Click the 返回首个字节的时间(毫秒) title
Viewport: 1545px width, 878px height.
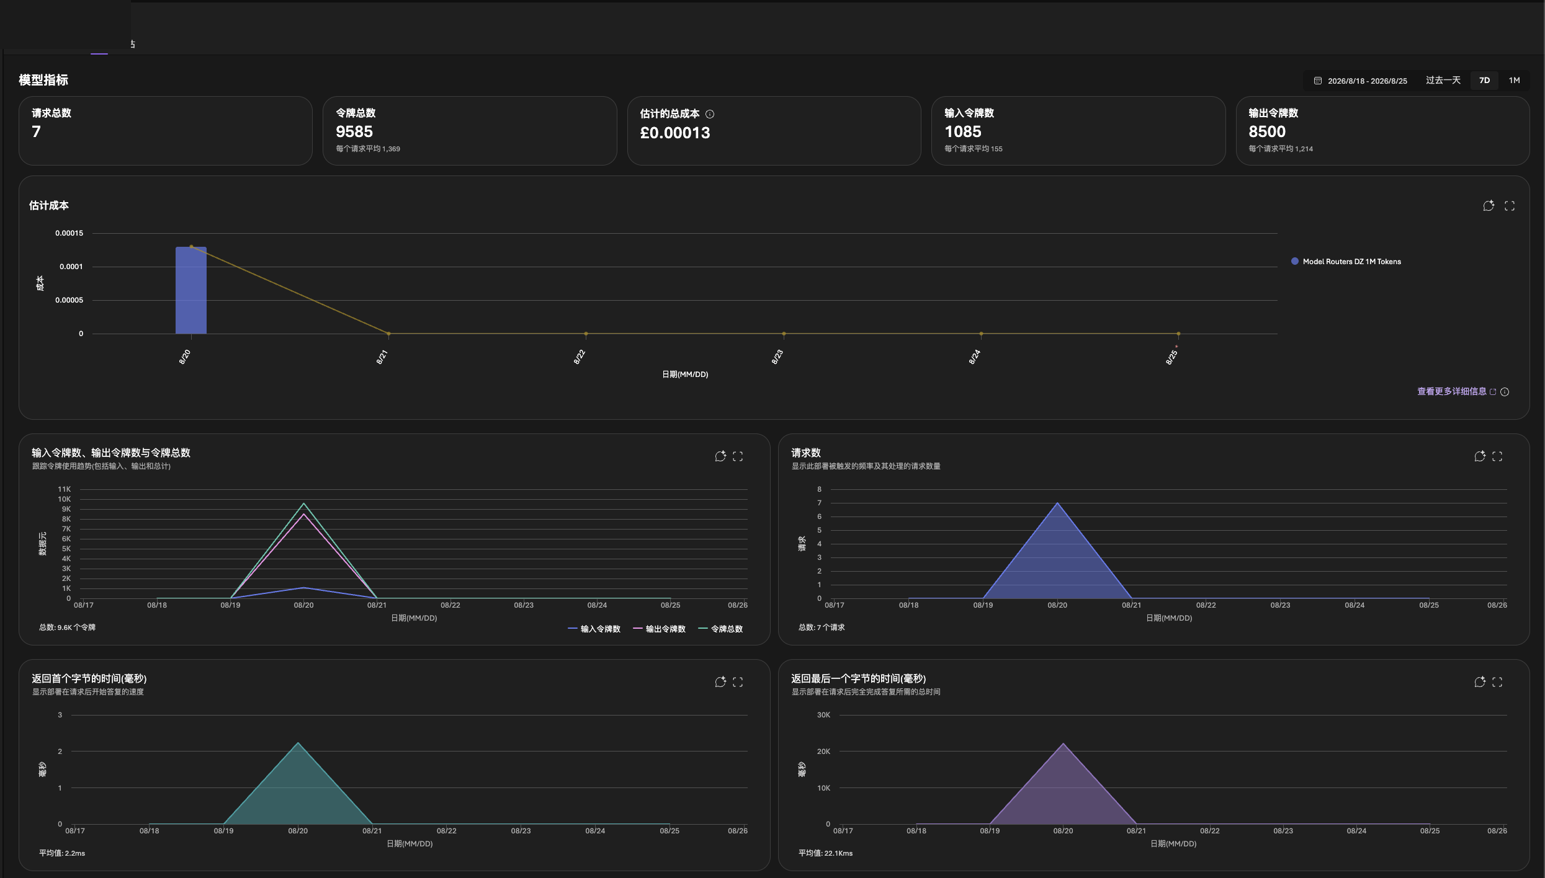pyautogui.click(x=89, y=679)
